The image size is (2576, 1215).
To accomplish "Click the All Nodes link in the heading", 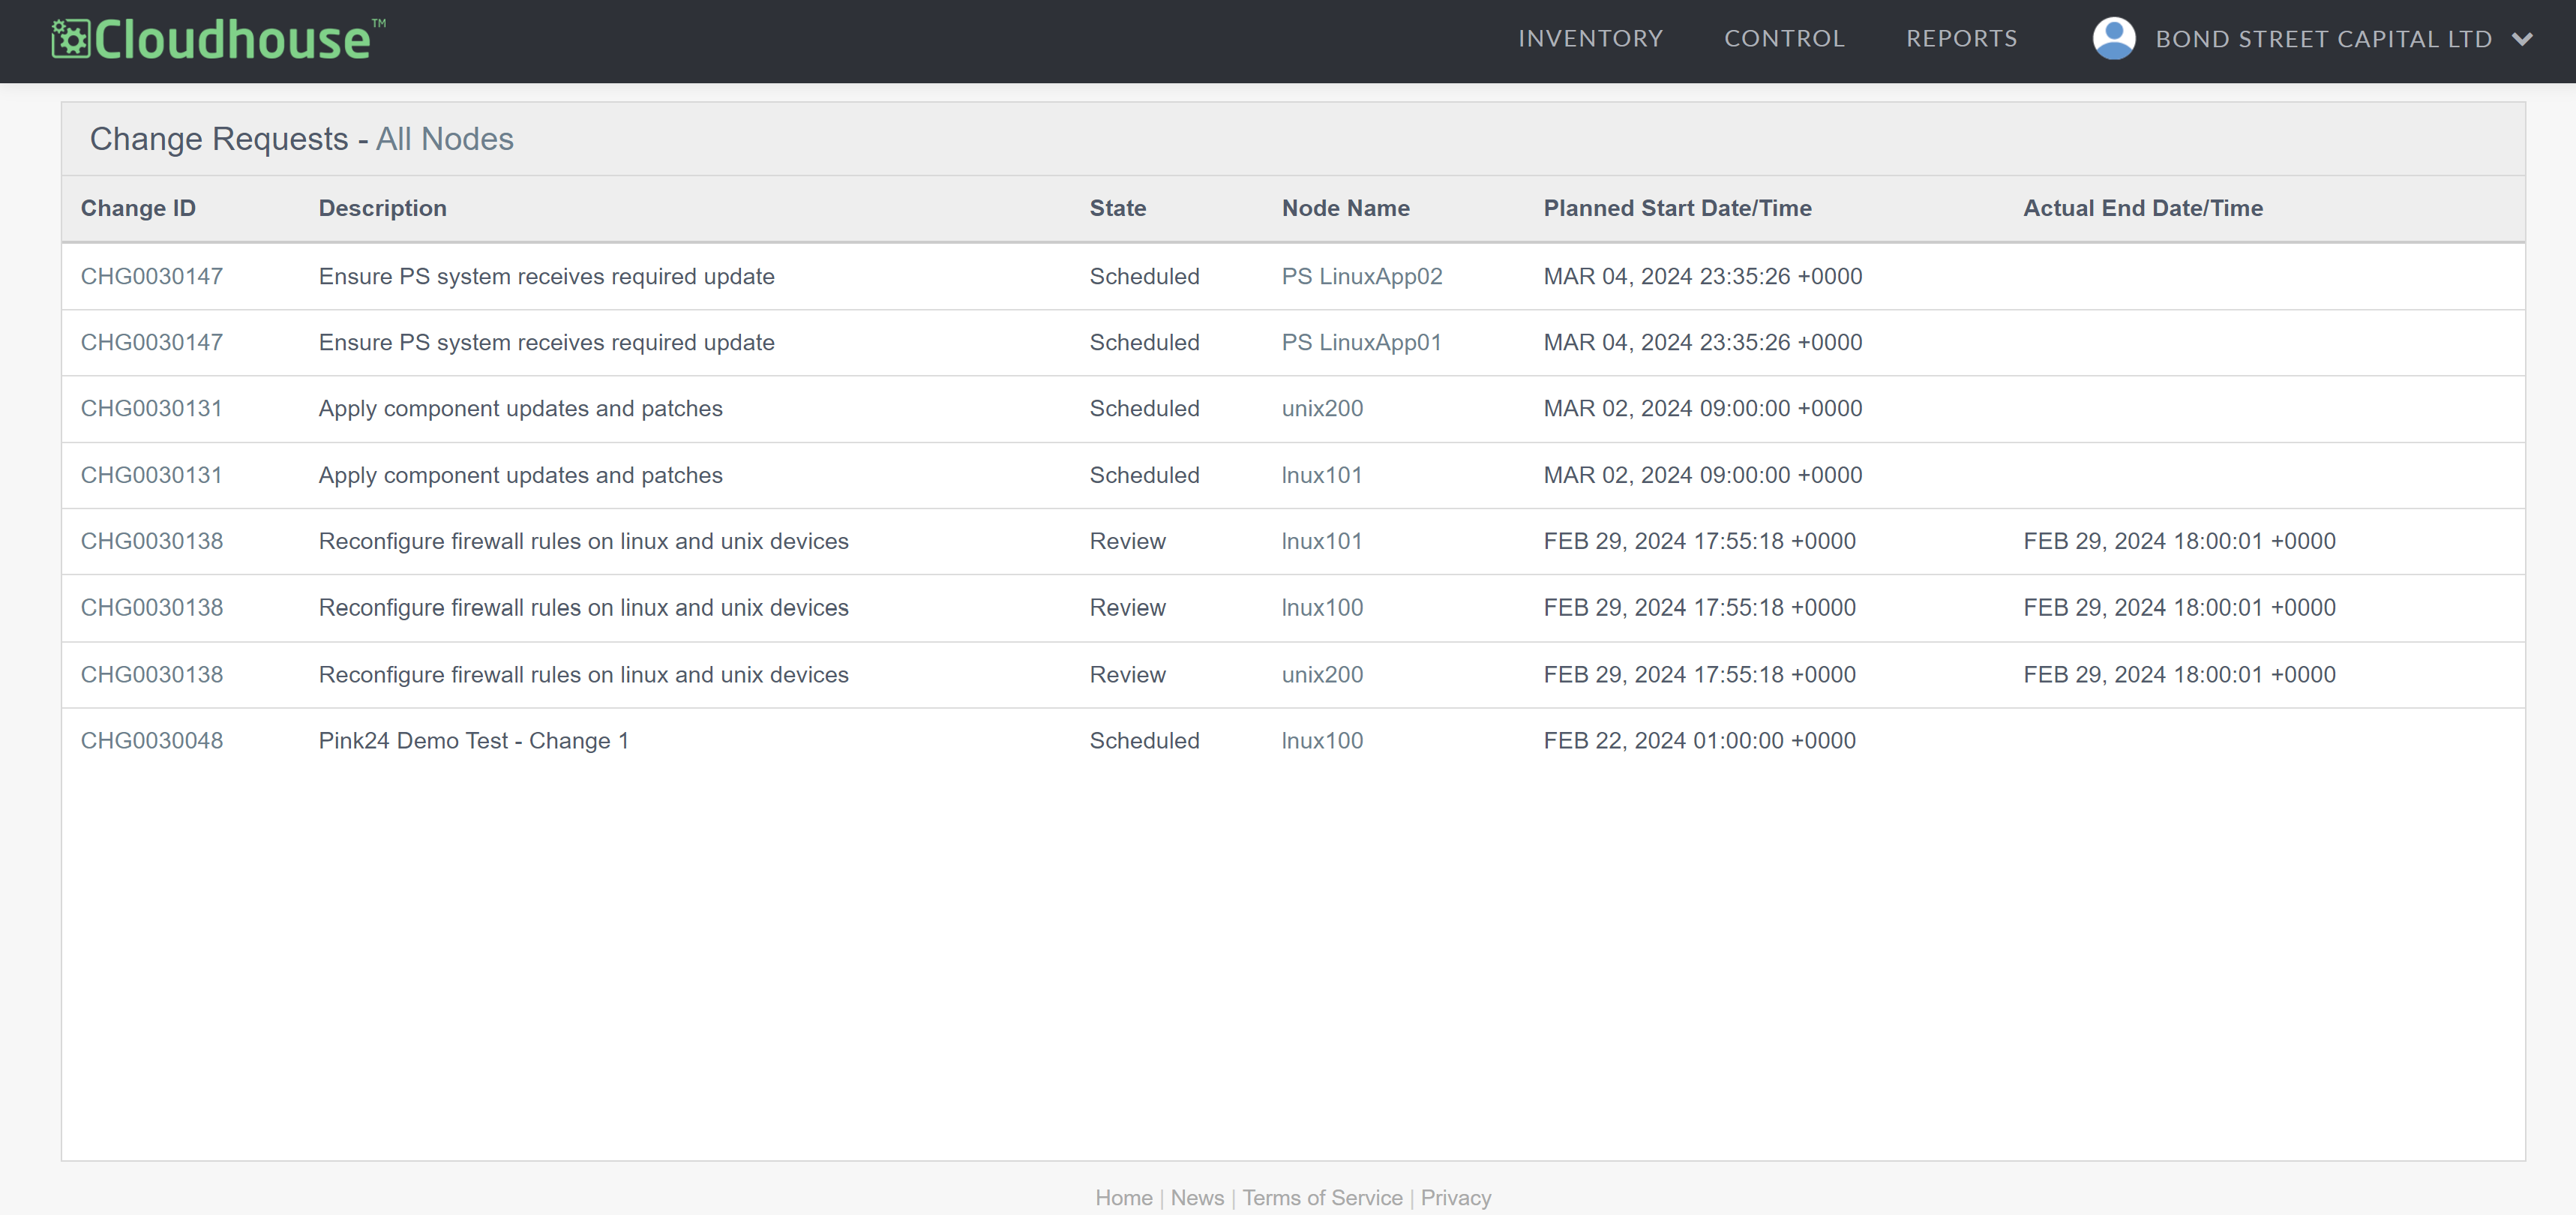I will coord(444,139).
